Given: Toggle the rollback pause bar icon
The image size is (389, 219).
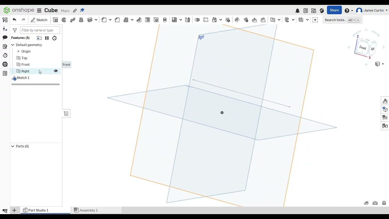Looking at the screenshot, I should 47,38.
